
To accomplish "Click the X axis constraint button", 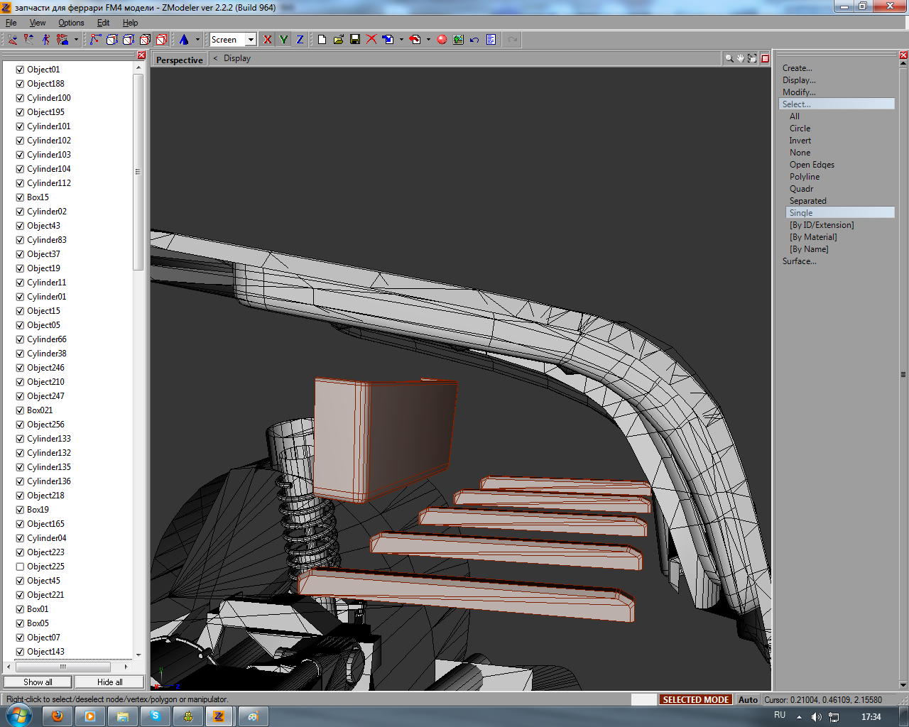I will (x=268, y=40).
